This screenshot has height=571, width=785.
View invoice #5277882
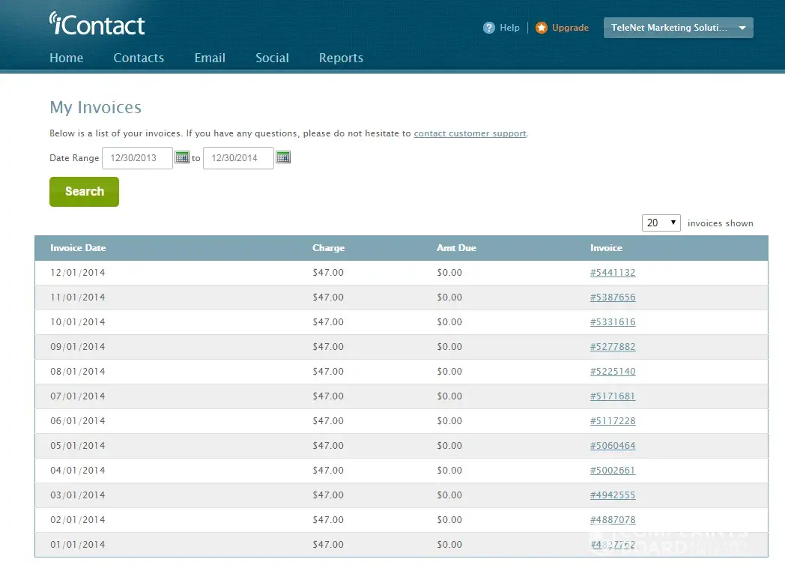[613, 347]
